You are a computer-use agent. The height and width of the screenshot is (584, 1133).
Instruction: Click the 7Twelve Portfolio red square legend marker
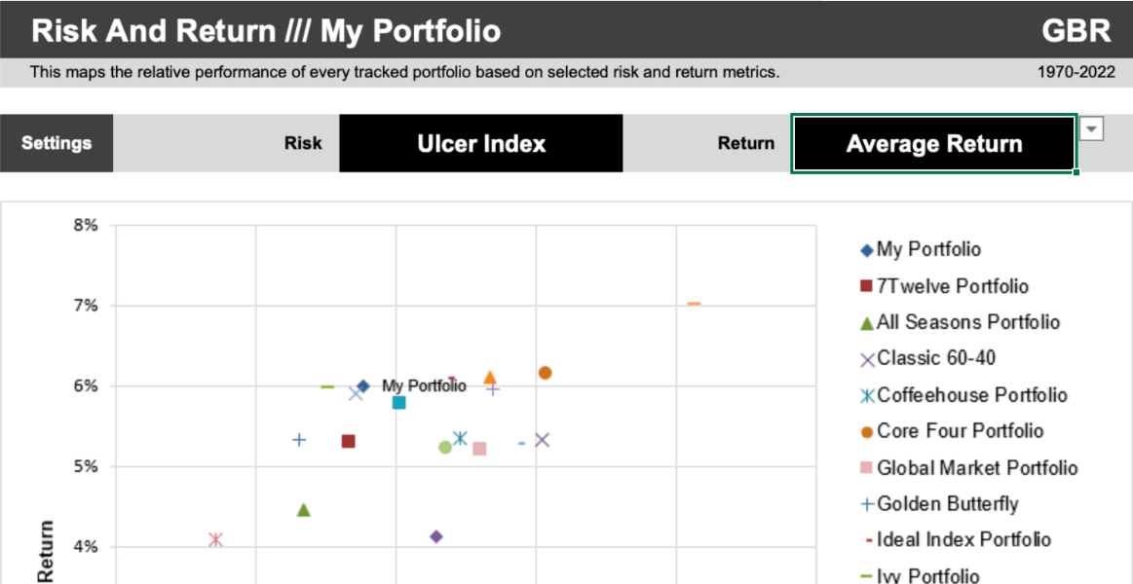click(x=866, y=286)
